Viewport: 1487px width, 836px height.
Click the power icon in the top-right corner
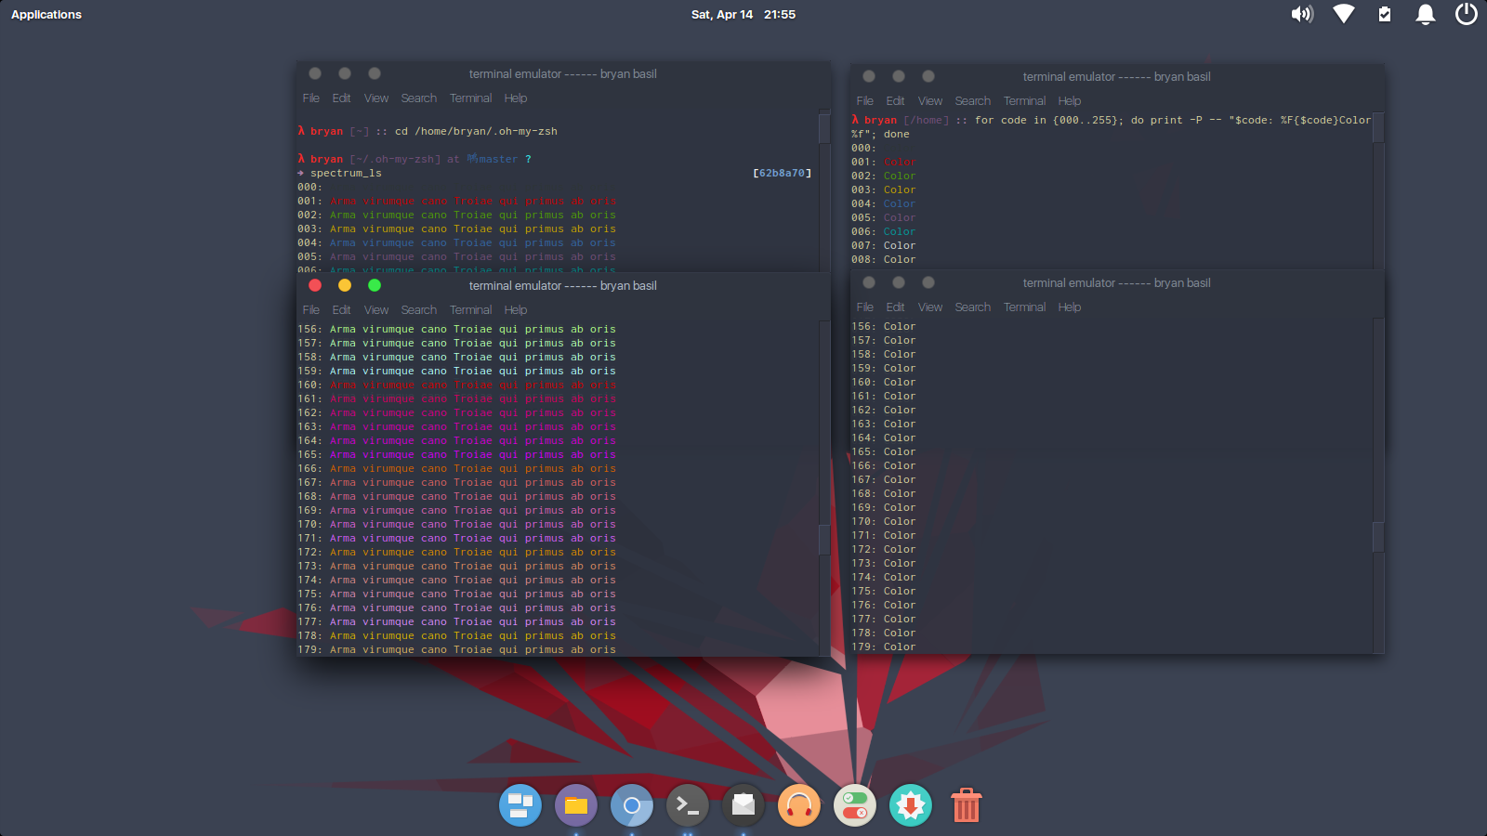click(x=1466, y=14)
